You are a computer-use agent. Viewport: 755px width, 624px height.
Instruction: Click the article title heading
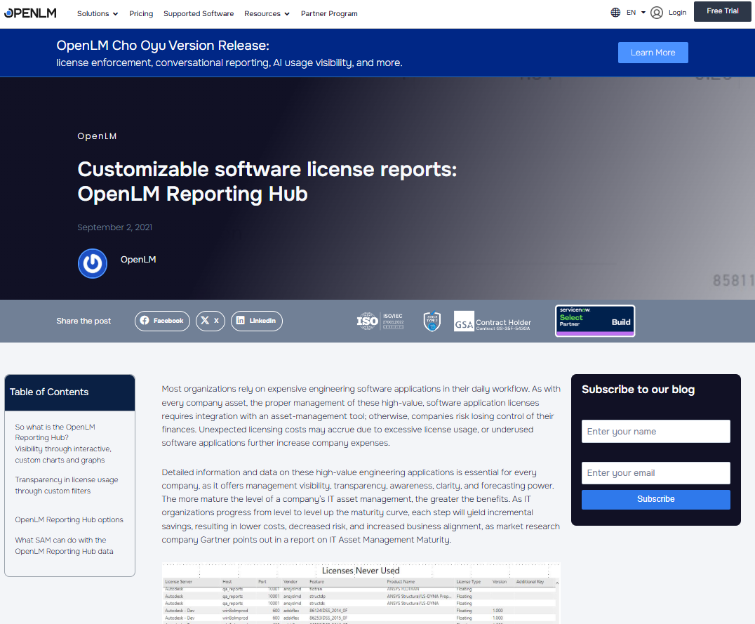pos(267,182)
